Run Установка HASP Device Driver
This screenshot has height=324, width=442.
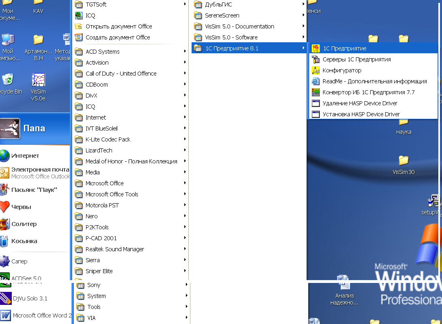coord(373,114)
